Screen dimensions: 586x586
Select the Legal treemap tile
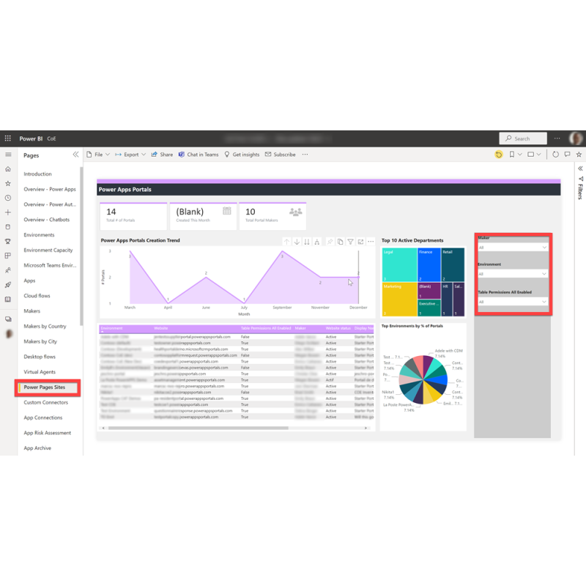point(399,264)
